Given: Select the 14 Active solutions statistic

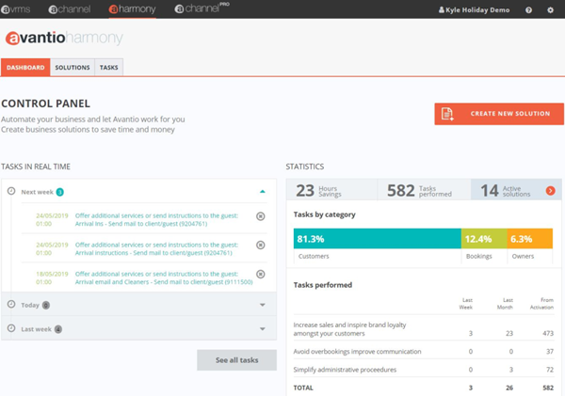Looking at the screenshot, I should point(516,190).
